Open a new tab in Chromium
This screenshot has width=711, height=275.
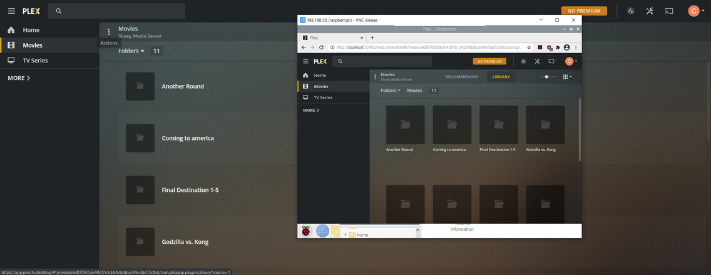pyautogui.click(x=372, y=37)
